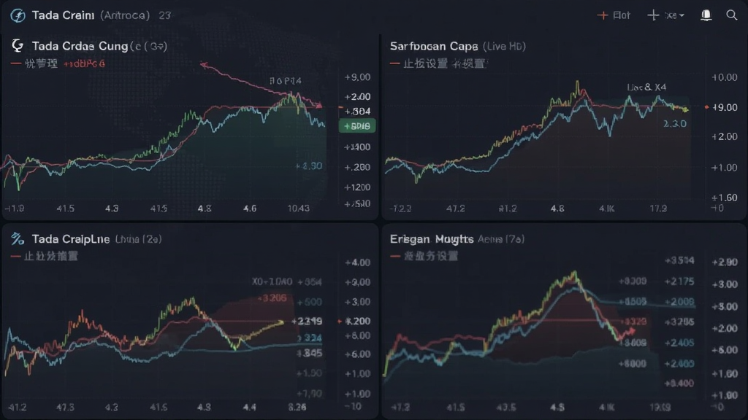This screenshot has height=420, width=748.
Task: Click the Flot button with the plus
Action: coord(614,15)
